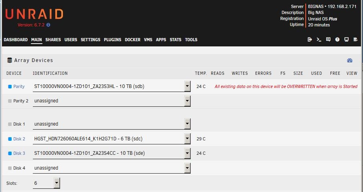Viewport: 363px width, 192px height.
Task: Open the Tools tab
Action: [x=191, y=40]
